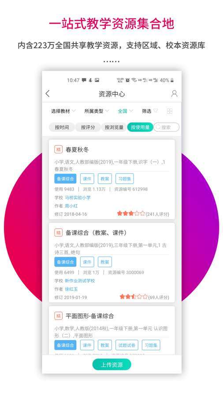Click the star rating on 春夏秋冬 card
Viewport: 223px width, 397px height.
(x=131, y=213)
